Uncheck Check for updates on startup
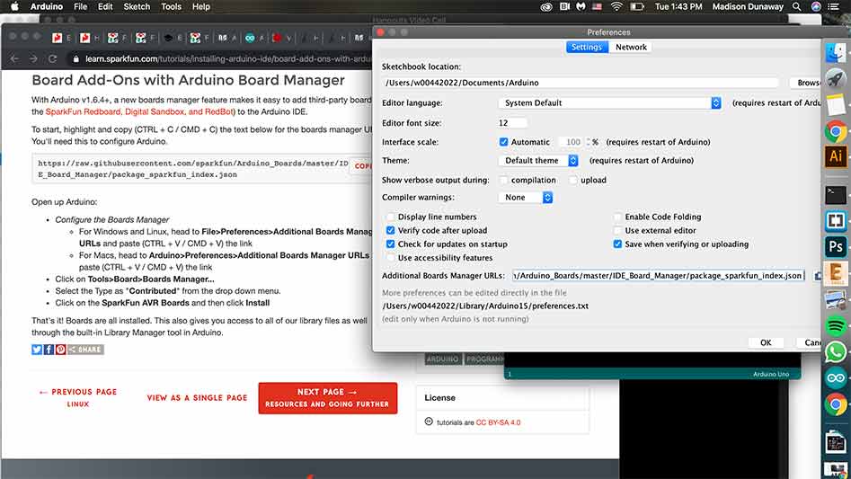 point(390,244)
